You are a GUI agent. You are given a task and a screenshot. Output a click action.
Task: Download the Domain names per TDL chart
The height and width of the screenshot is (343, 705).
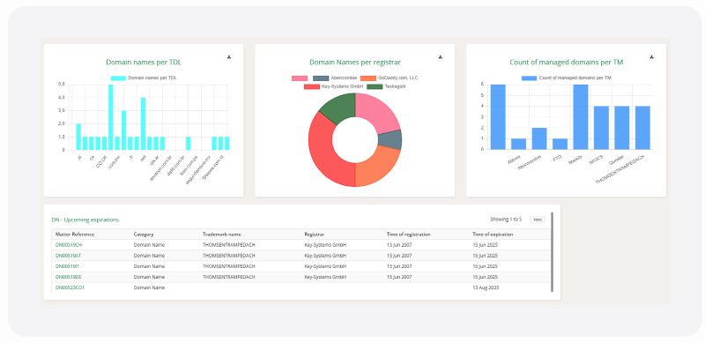[229, 56]
